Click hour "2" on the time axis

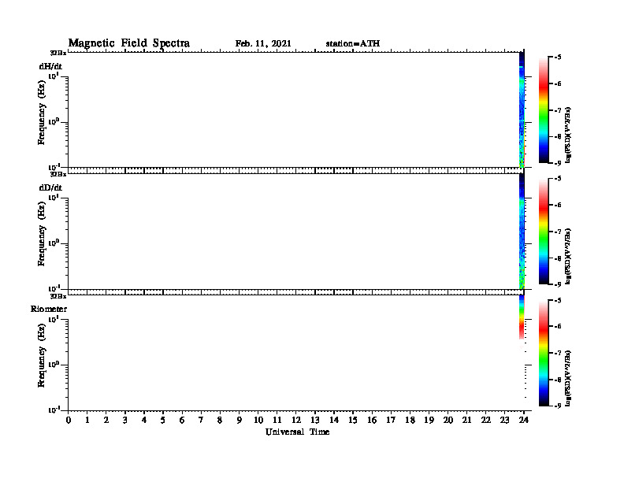(106, 421)
